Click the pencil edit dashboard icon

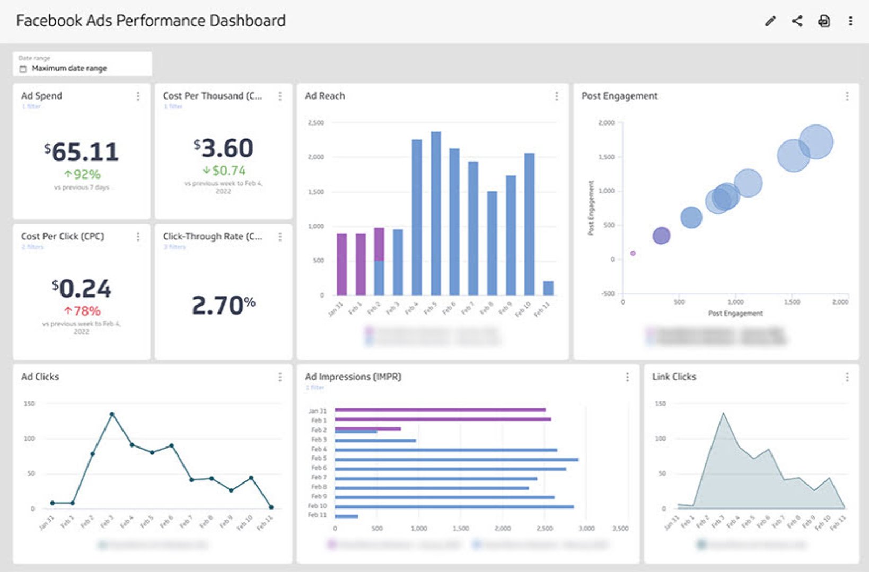[770, 21]
